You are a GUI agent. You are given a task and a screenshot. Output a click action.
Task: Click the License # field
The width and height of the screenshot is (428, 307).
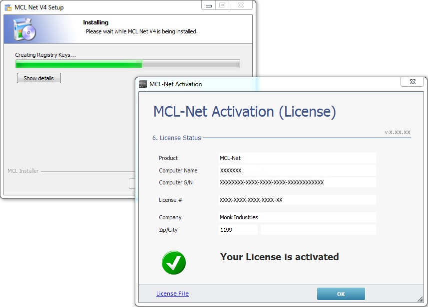point(297,200)
